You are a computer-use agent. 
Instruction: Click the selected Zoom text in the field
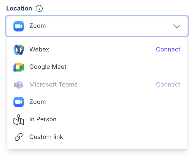37,26
